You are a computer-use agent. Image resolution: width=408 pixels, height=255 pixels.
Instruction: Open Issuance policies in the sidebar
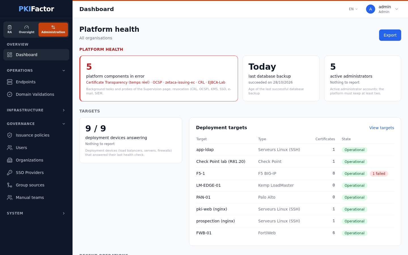click(36, 135)
